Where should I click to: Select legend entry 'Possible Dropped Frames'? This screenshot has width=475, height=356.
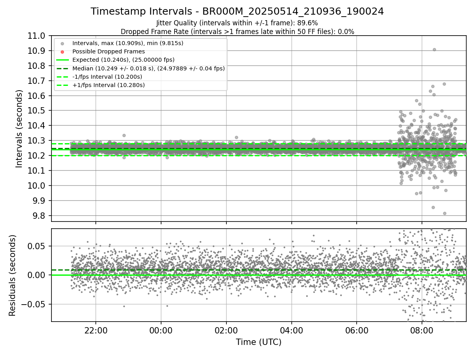click(x=108, y=51)
